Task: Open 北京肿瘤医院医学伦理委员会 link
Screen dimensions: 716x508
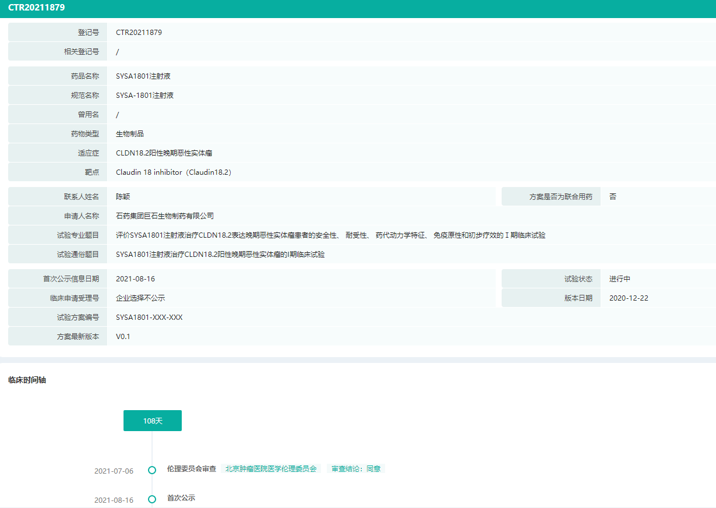Action: pyautogui.click(x=271, y=469)
